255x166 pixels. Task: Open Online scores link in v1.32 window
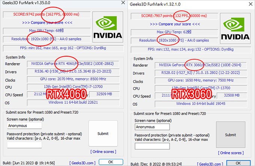point(231,153)
